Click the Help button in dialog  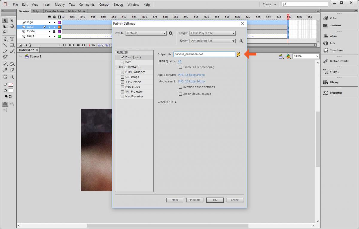175,200
